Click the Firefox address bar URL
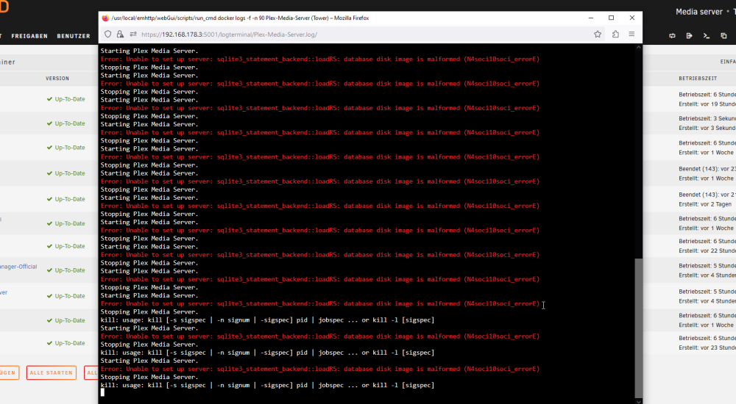736x404 pixels. (230, 35)
